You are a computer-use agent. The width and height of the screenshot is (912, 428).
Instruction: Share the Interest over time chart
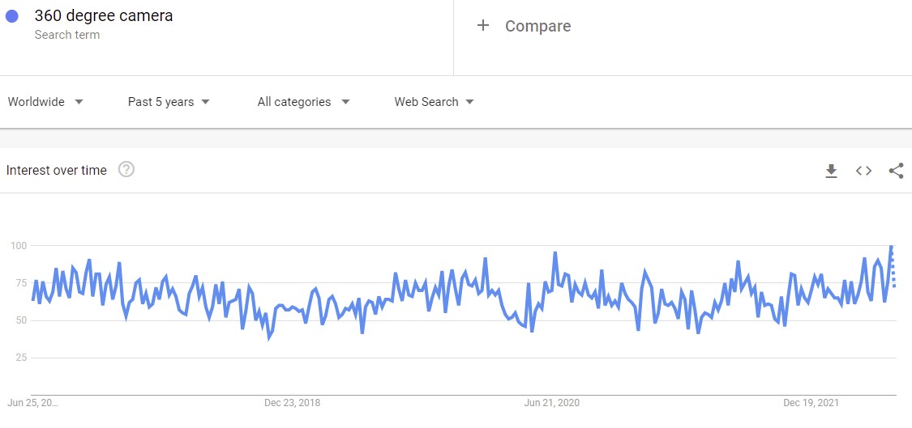896,171
